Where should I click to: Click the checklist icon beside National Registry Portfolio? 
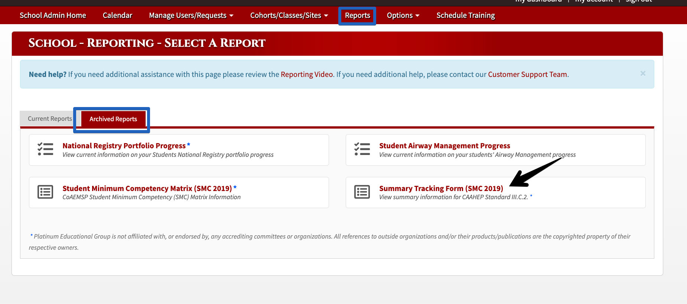tap(45, 149)
